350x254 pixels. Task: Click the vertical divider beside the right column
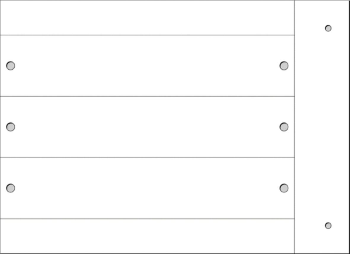pyautogui.click(x=295, y=127)
